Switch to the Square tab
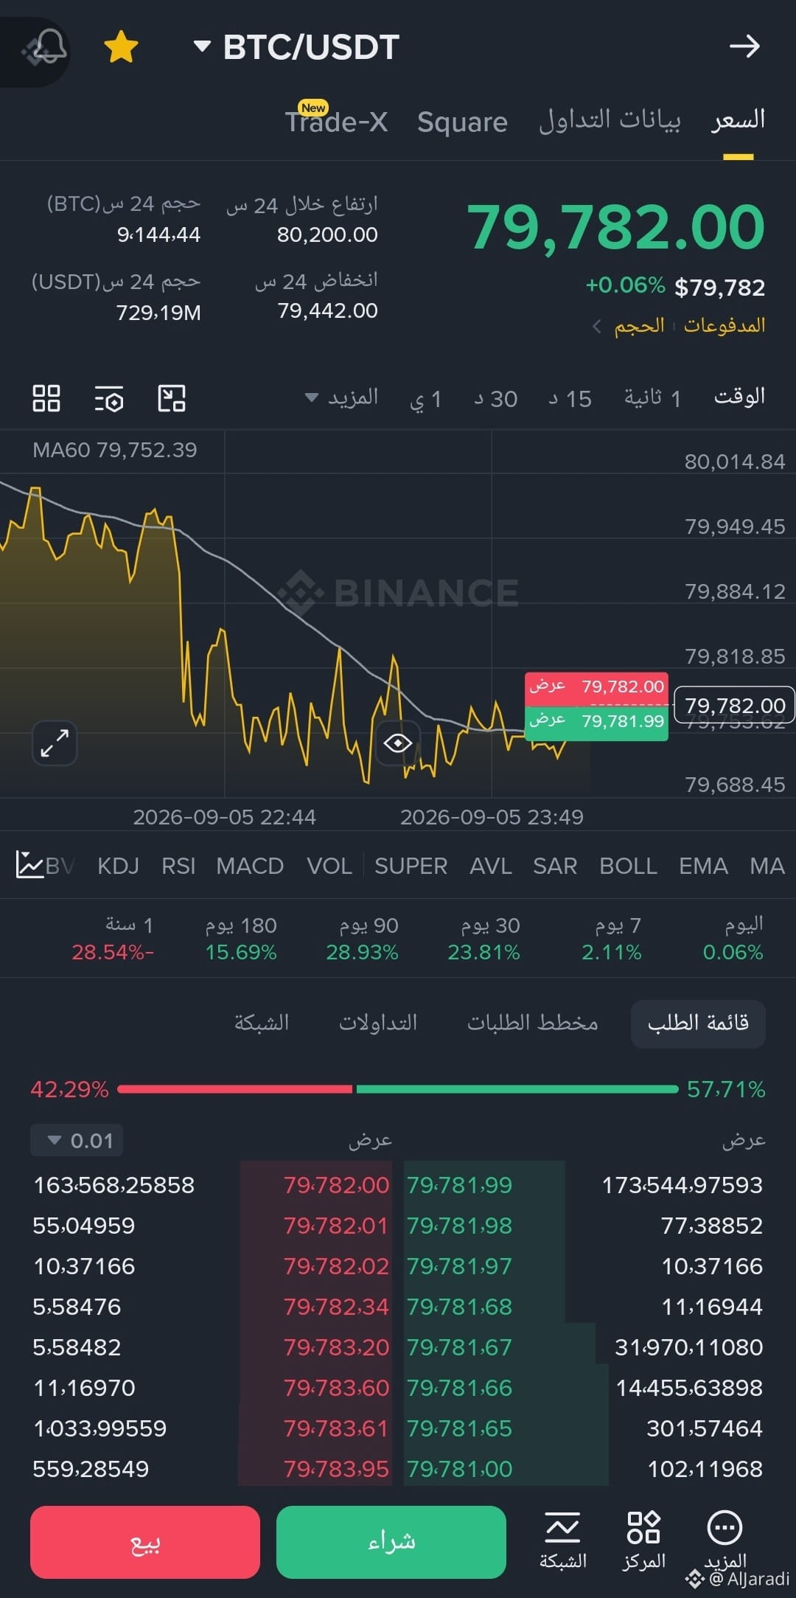This screenshot has height=1598, width=796. tap(462, 122)
